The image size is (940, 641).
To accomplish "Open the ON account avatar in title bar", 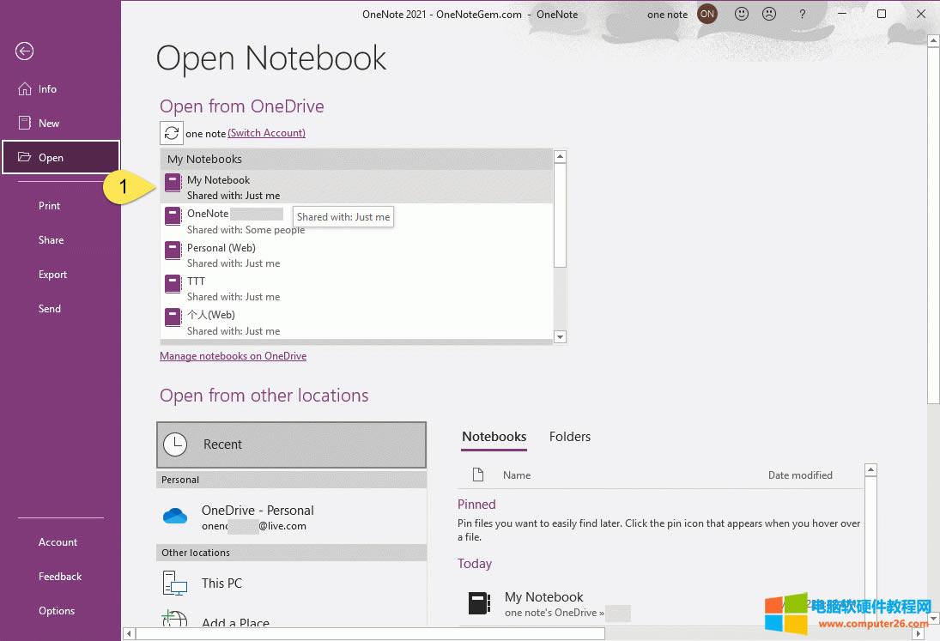I will click(707, 14).
